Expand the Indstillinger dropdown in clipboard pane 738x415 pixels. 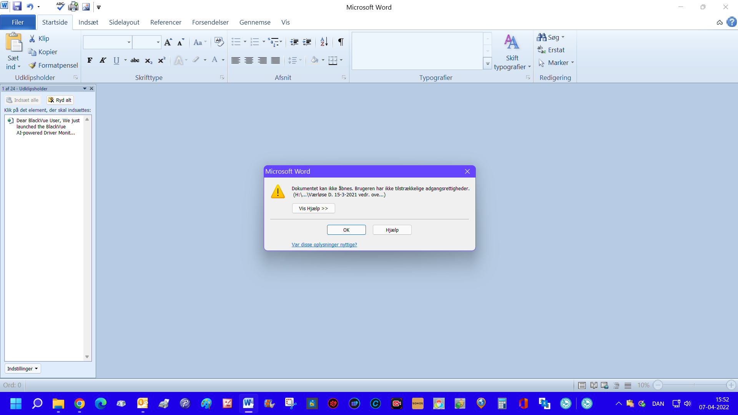click(x=23, y=369)
